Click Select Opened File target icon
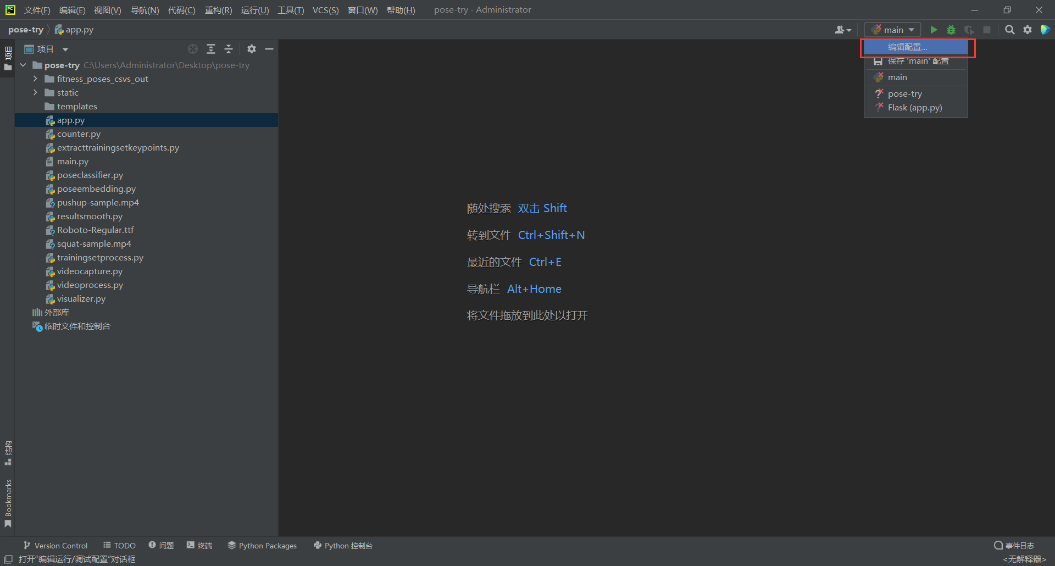 pyautogui.click(x=193, y=49)
